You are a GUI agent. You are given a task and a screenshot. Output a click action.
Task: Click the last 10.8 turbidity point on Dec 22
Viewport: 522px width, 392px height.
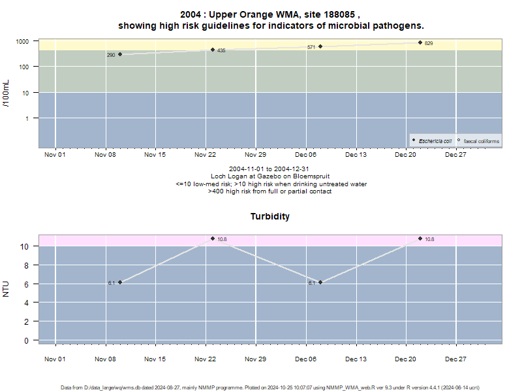click(x=420, y=238)
